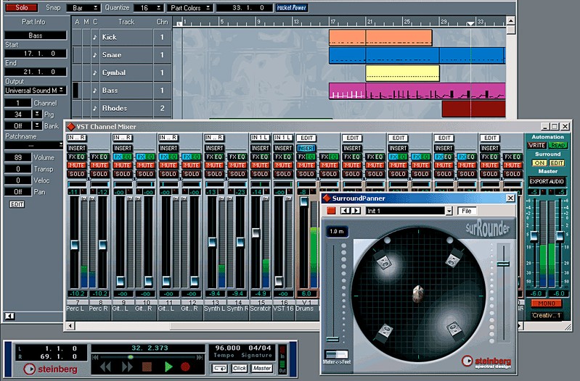This screenshot has height=381, width=580.
Task: Click the Chn column header
Action: point(162,22)
